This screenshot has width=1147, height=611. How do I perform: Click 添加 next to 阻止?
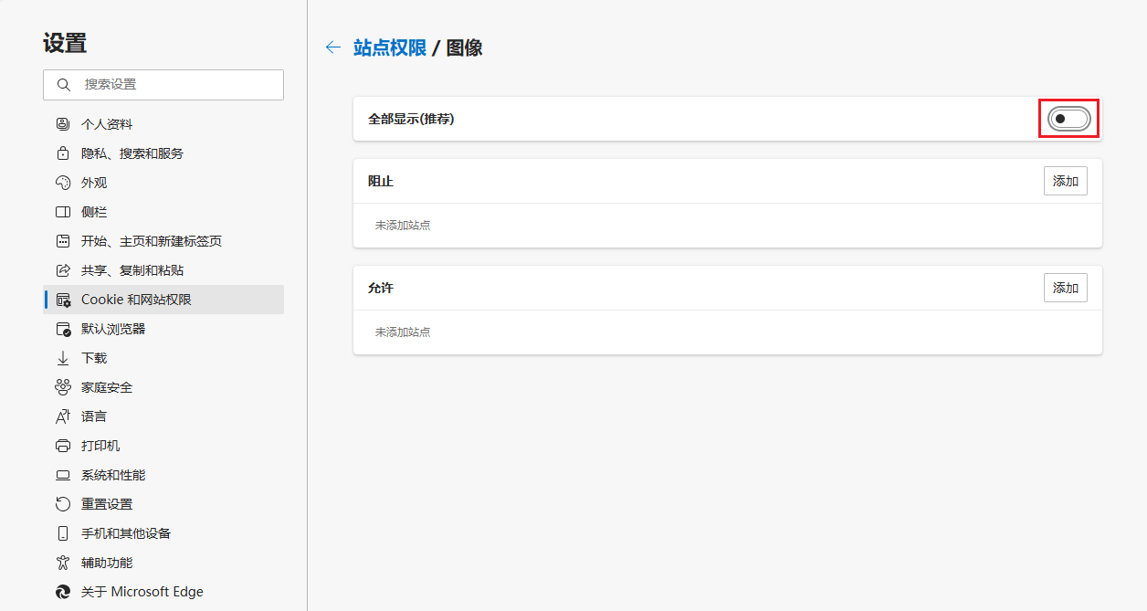tap(1065, 180)
